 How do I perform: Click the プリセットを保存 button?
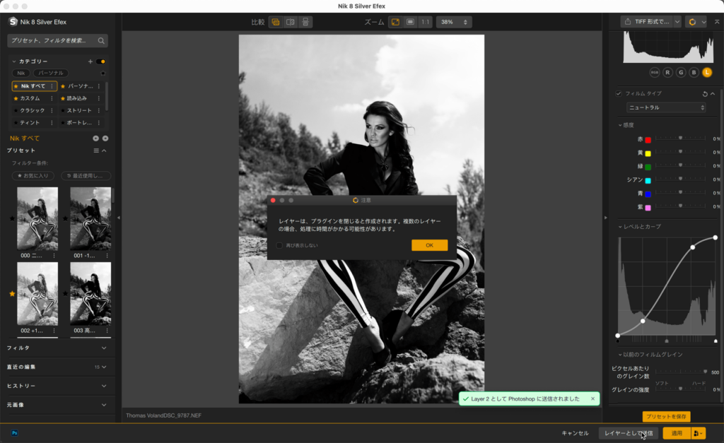click(x=666, y=417)
